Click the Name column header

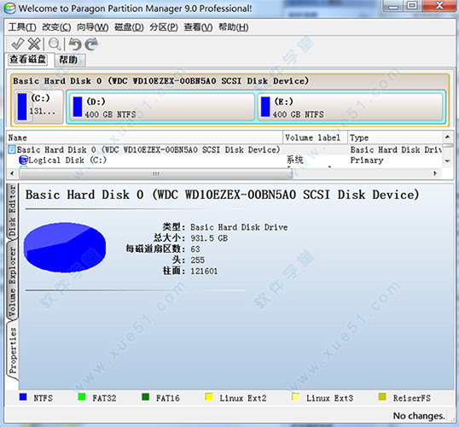145,137
